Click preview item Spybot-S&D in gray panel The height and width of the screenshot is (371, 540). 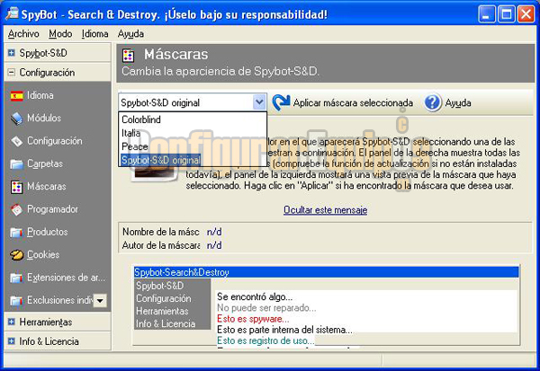point(160,286)
